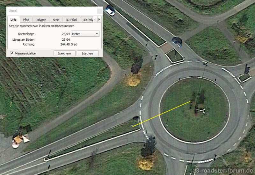255x175 pixels.
Task: Close the Lineal ruler dialog
Action: (x=100, y=11)
